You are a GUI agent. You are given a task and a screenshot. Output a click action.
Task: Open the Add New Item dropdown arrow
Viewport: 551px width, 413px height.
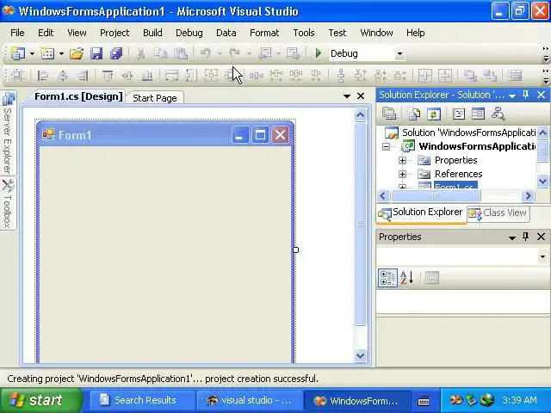(61, 53)
